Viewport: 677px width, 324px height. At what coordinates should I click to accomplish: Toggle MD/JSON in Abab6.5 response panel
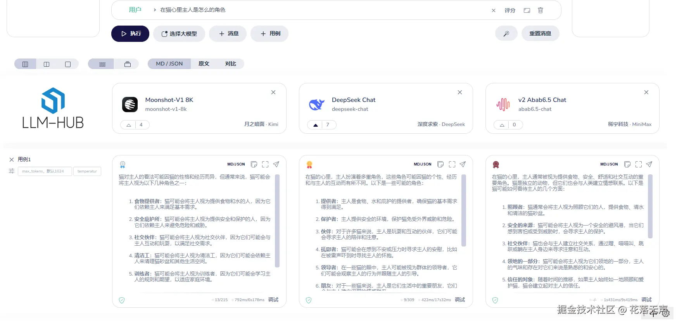609,164
